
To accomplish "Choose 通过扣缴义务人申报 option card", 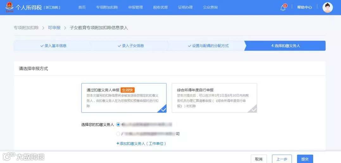I will point(124,98).
